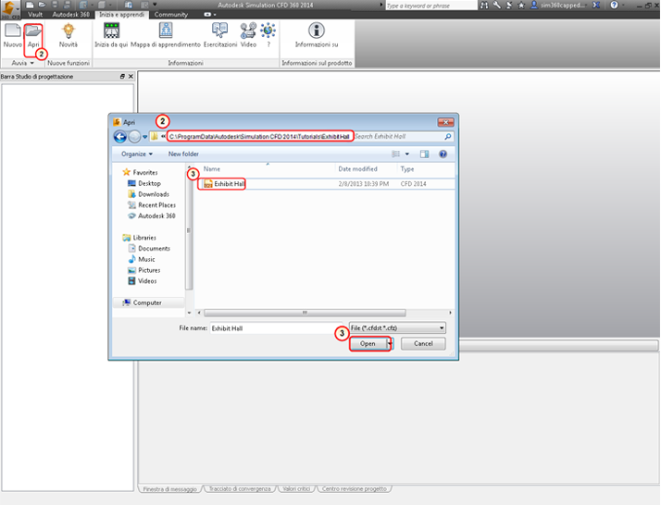The height and width of the screenshot is (505, 661).
Task: Click quick-access open folder icon in title bar
Action: [42, 5]
